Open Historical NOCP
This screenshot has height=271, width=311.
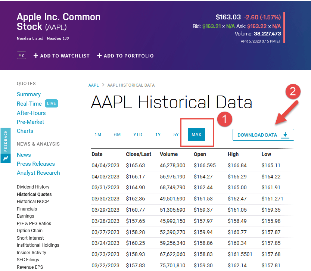[x=33, y=202]
